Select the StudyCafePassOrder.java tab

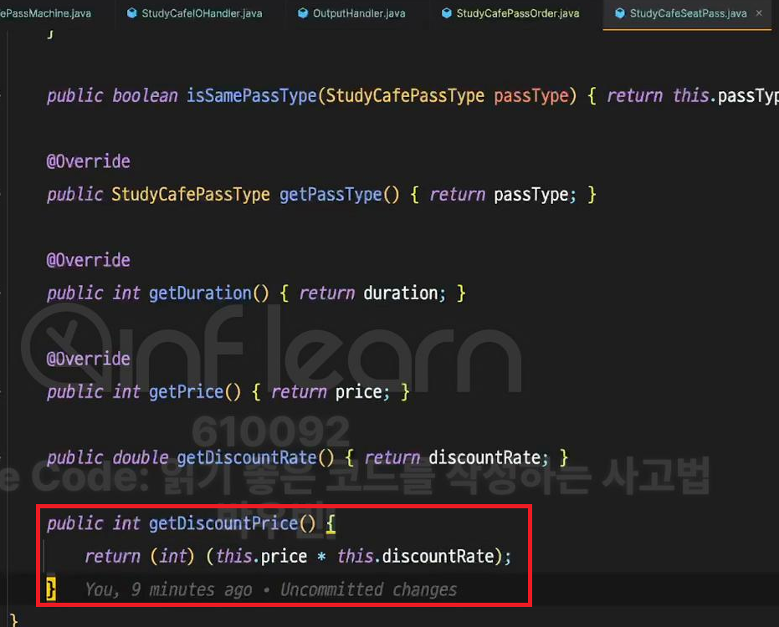[510, 13]
